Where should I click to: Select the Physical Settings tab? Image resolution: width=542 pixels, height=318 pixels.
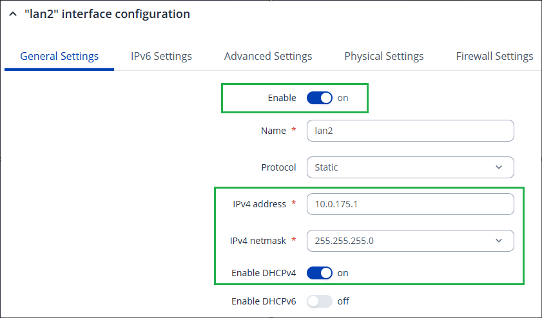coord(384,56)
